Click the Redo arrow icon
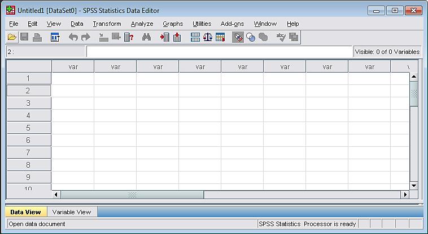 [x=86, y=37]
